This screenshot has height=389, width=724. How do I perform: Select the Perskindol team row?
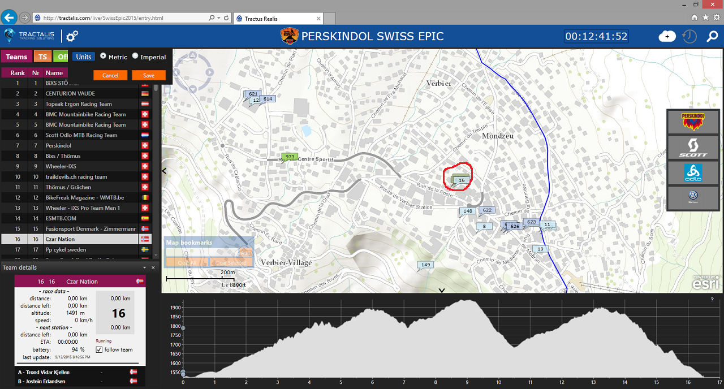click(77, 145)
